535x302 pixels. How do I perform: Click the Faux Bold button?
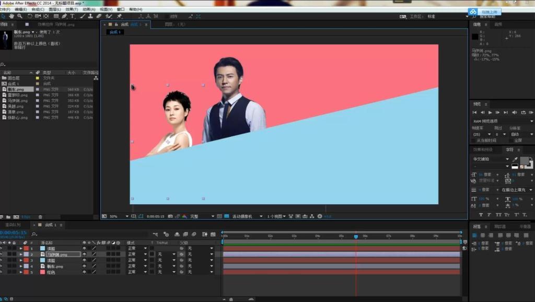pyautogui.click(x=481, y=215)
